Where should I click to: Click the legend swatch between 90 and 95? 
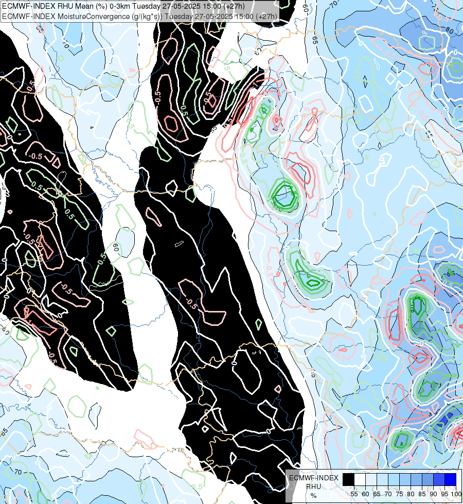coord(439,479)
